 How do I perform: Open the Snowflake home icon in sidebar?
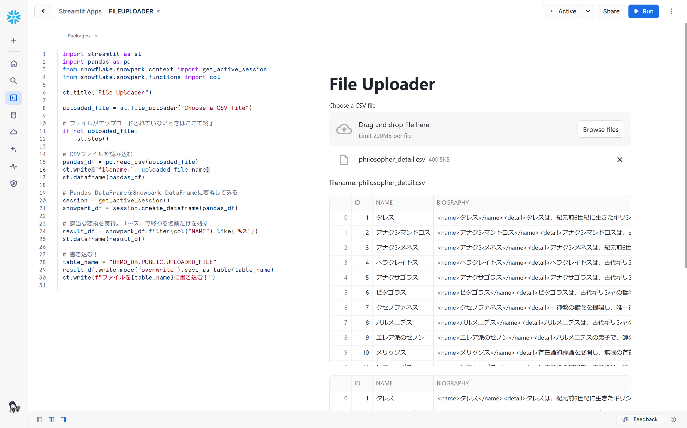click(x=13, y=63)
